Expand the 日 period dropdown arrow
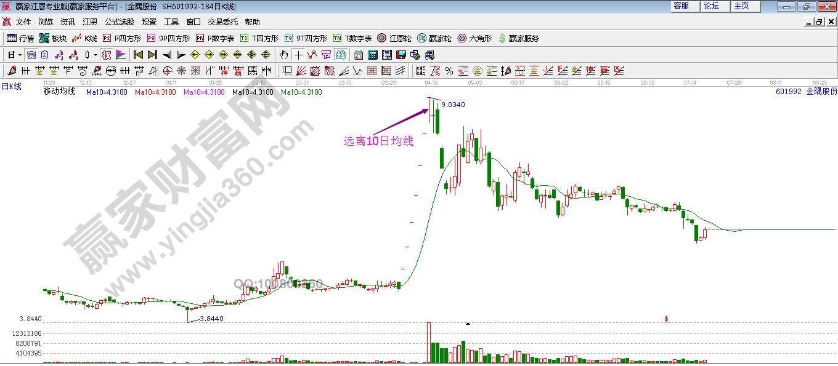This screenshot has width=838, height=366. click(x=20, y=55)
